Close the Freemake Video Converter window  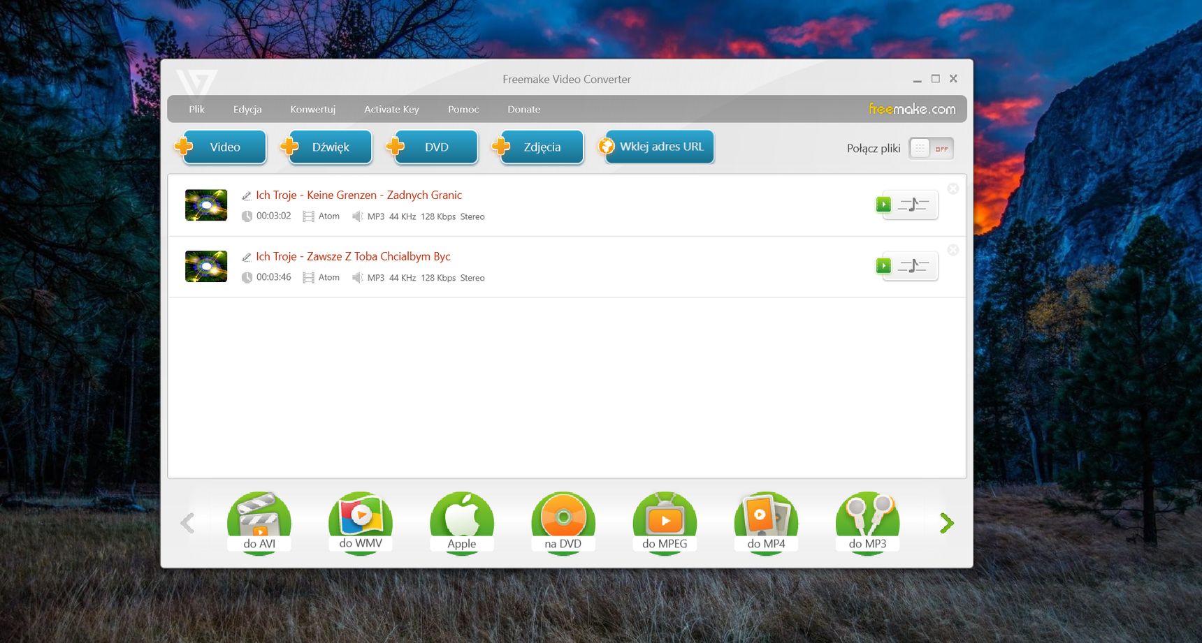953,79
